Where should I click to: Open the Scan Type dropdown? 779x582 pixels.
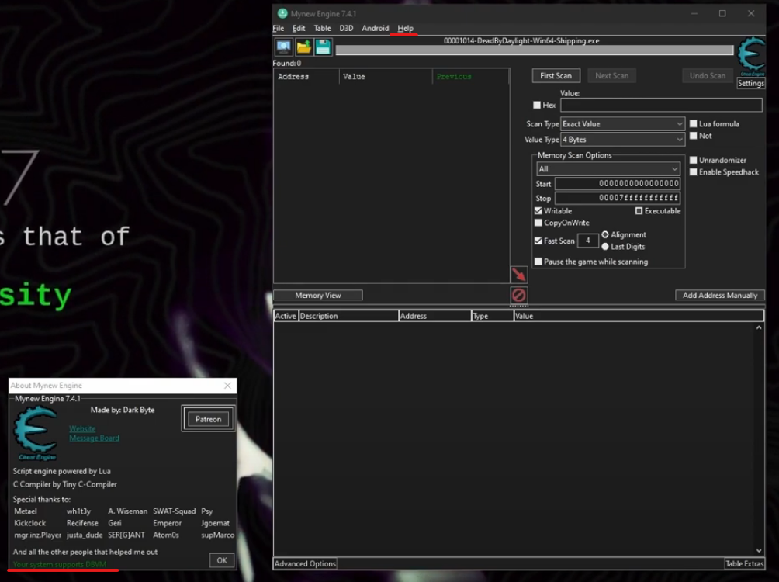[623, 123]
